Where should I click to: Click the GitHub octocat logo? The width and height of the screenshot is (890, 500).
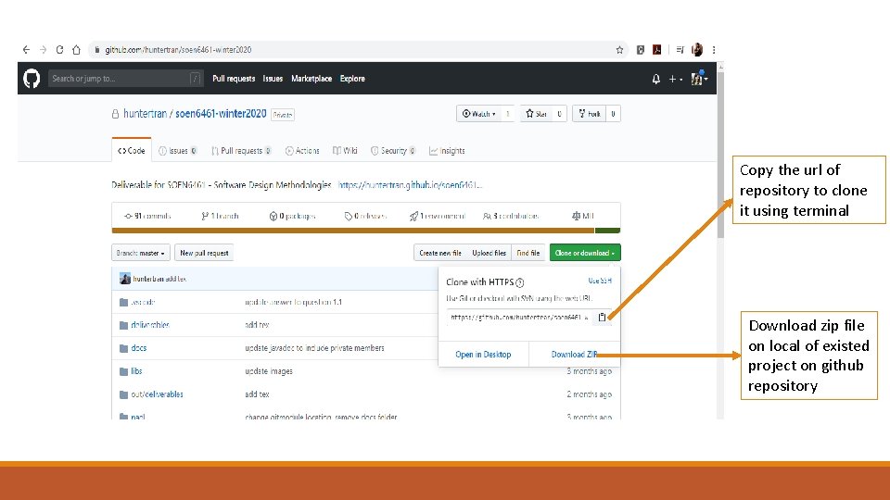[32, 78]
